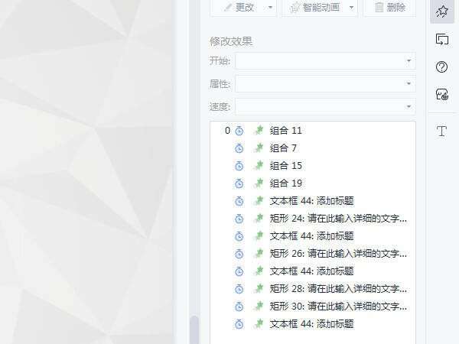Click the 更改 (Change) effect button
The width and height of the screenshot is (459, 344).
click(239, 8)
